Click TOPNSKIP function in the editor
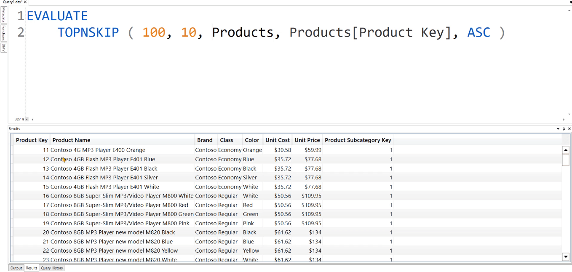The image size is (572, 272). [88, 32]
